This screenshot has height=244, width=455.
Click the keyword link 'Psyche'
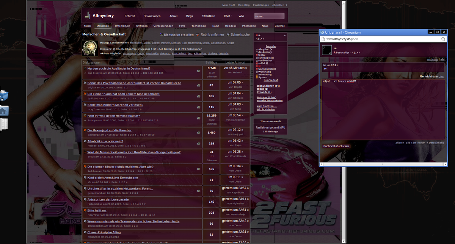tap(165, 43)
